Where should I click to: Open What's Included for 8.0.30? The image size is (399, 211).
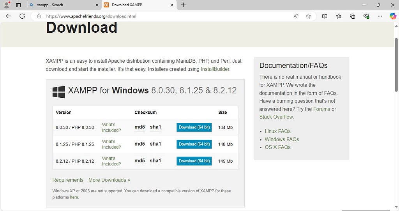[x=111, y=127]
